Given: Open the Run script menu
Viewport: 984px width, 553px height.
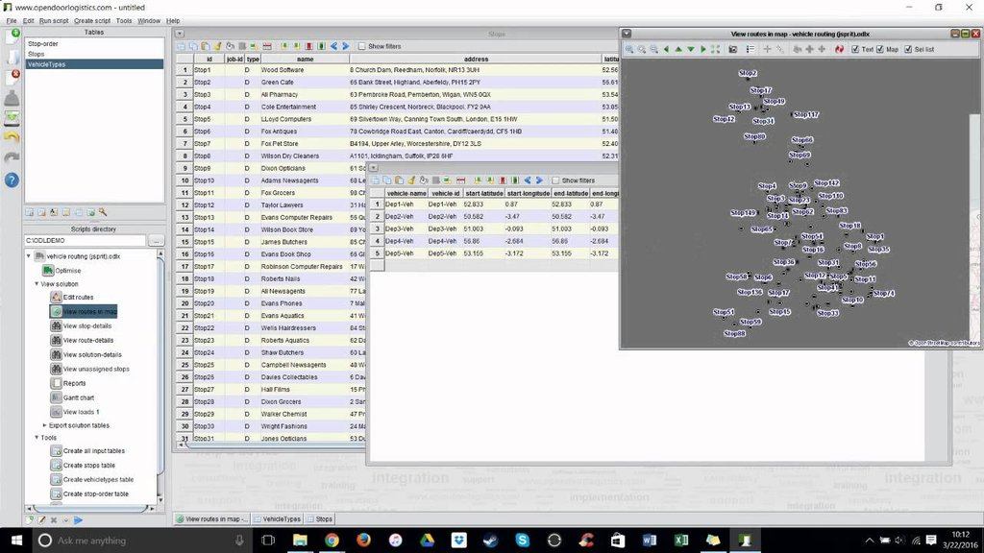Looking at the screenshot, I should coord(53,20).
